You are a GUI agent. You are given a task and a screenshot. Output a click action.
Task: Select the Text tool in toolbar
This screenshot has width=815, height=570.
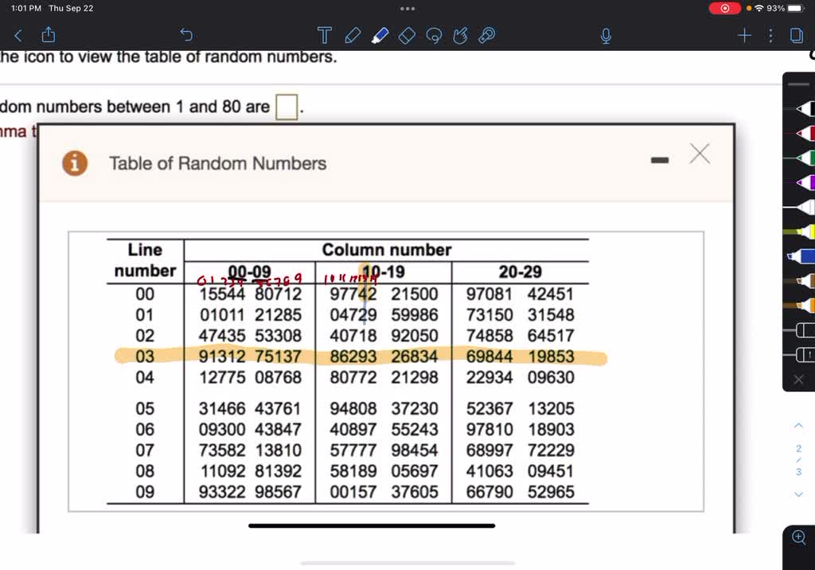(324, 35)
